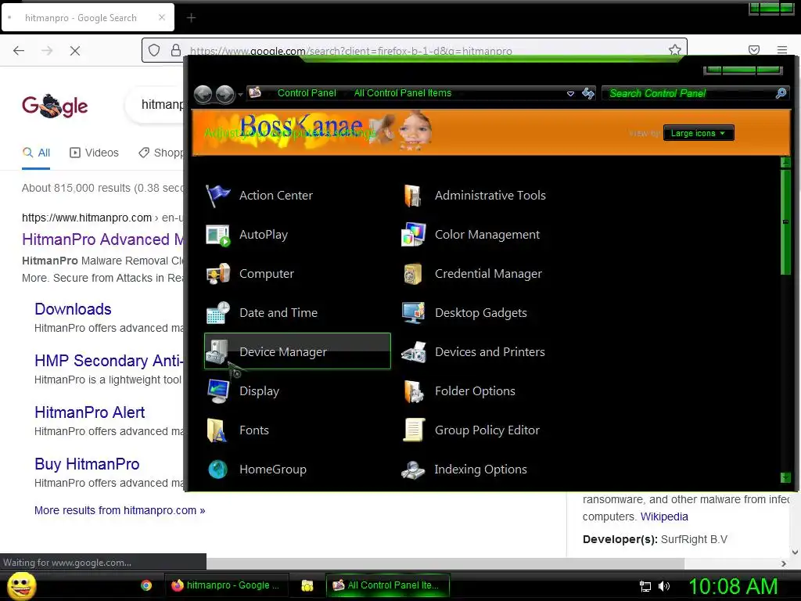
Task: Open the Credential Manager safe icon
Action: pyautogui.click(x=413, y=274)
